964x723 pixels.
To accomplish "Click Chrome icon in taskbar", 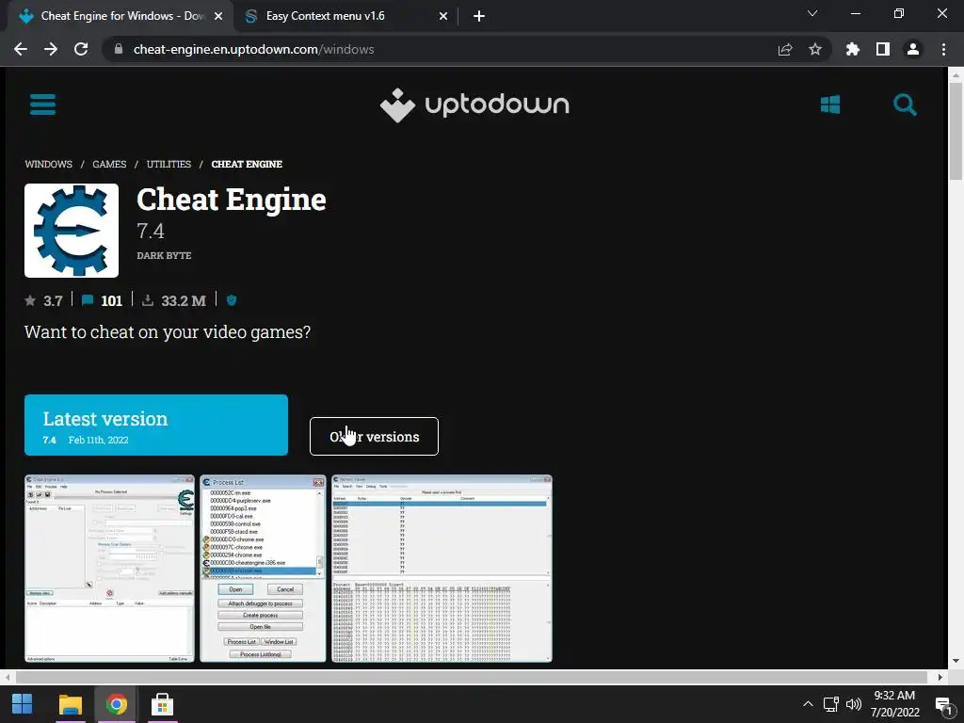I will tap(116, 704).
